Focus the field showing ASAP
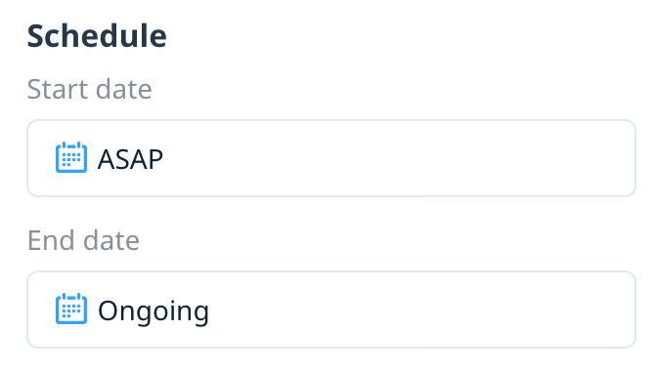The image size is (659, 373). tap(331, 158)
